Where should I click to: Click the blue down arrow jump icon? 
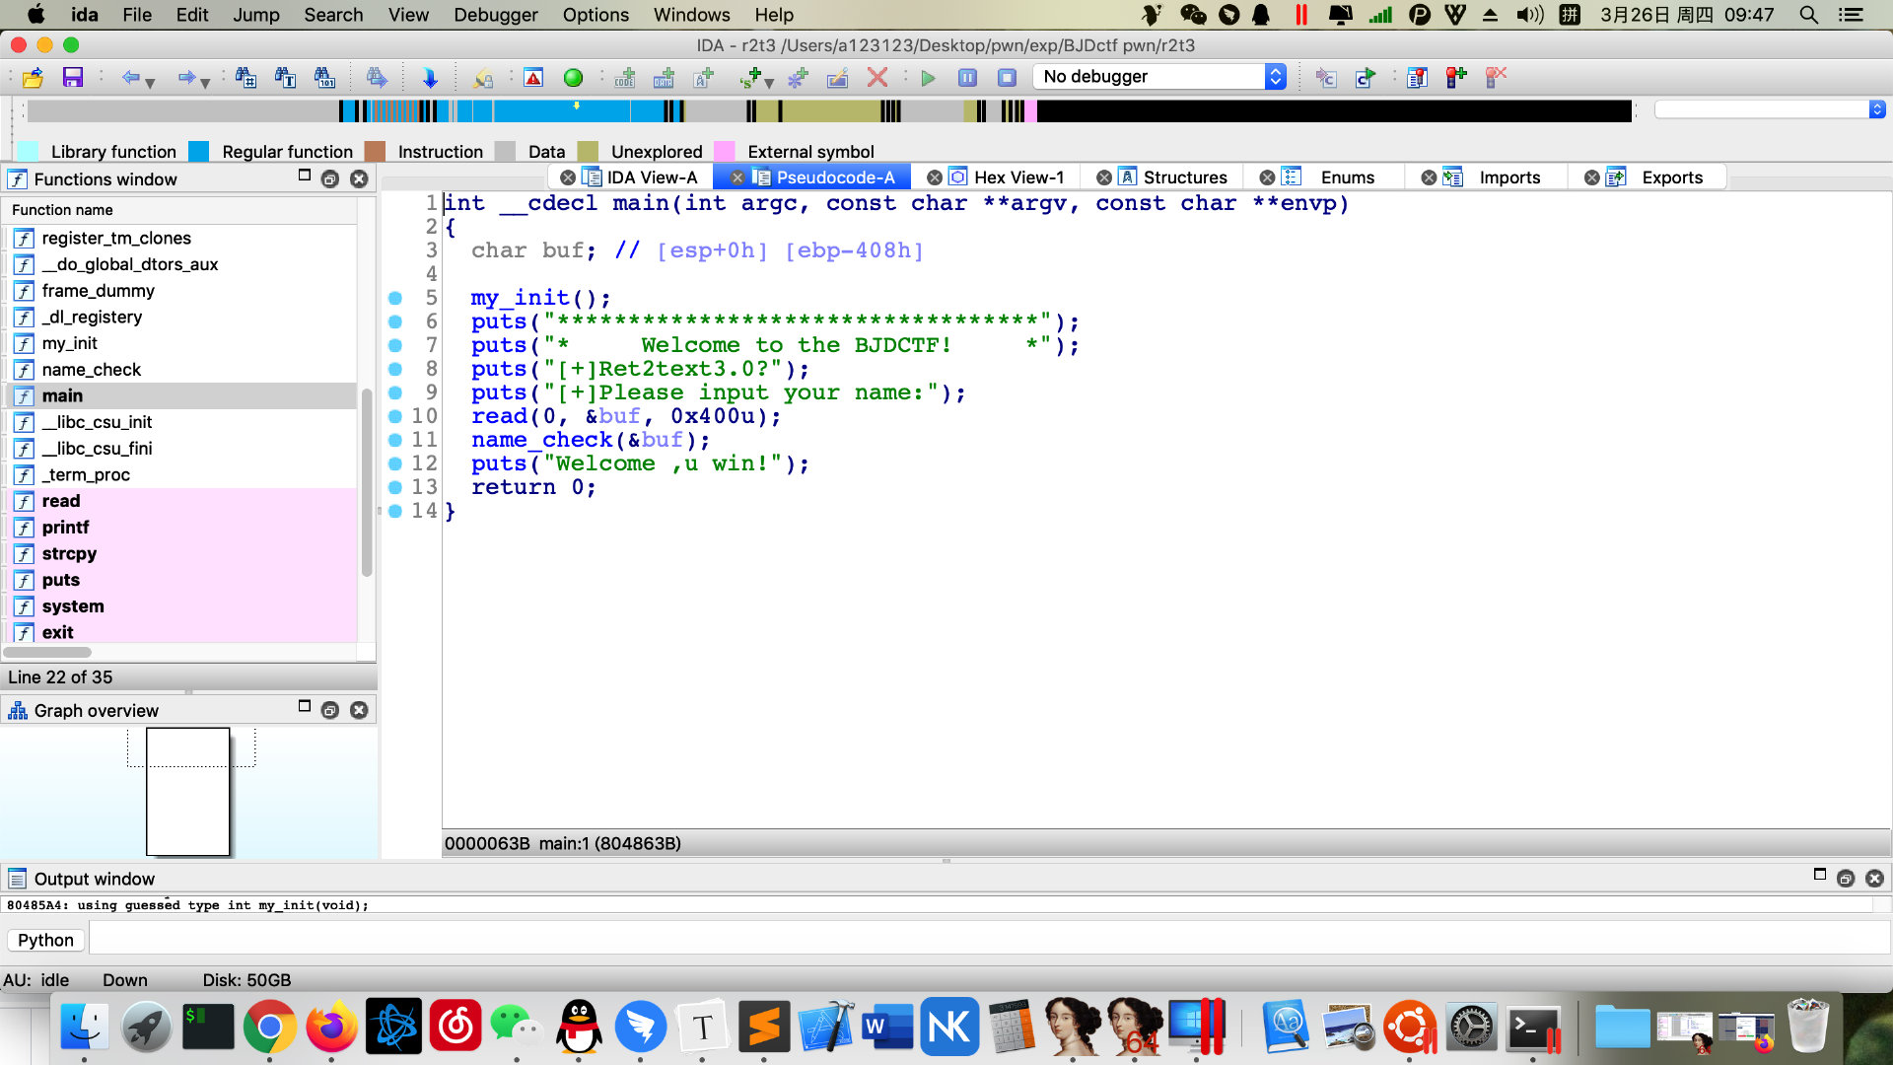tap(429, 77)
